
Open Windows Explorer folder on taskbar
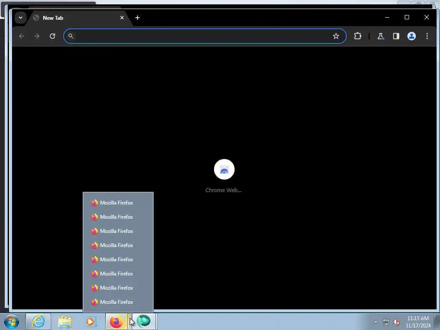pyautogui.click(x=65, y=321)
